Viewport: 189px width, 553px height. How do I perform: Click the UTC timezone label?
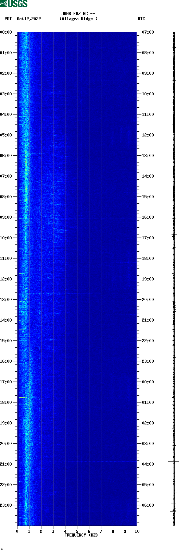pos(141,19)
